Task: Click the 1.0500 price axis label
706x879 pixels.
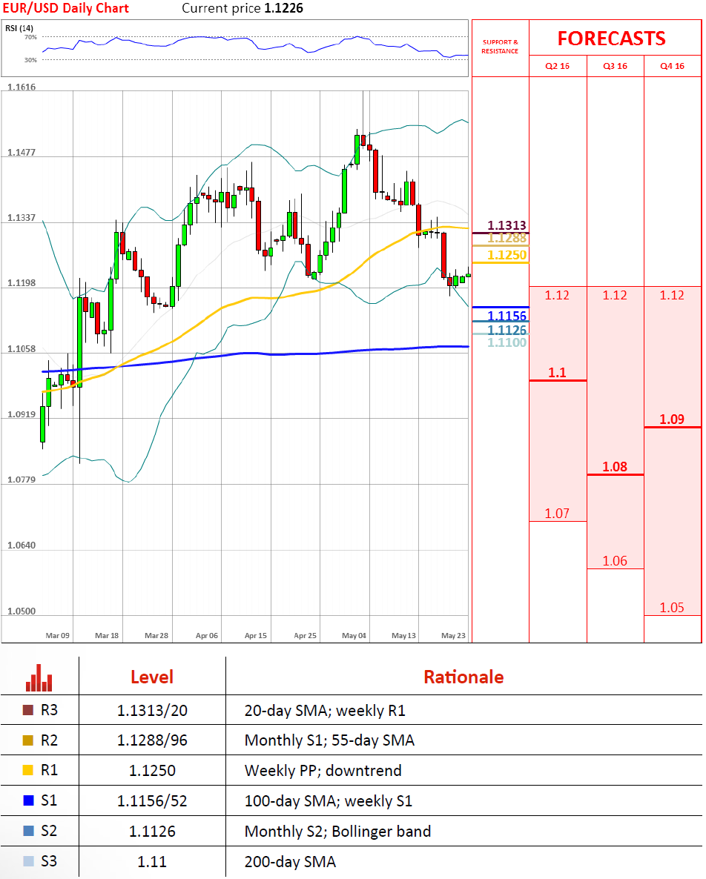Action: pos(22,611)
